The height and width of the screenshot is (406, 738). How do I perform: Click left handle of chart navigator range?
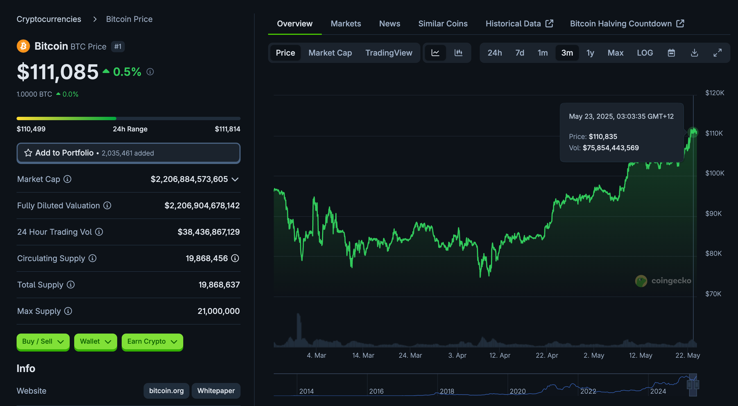click(689, 385)
